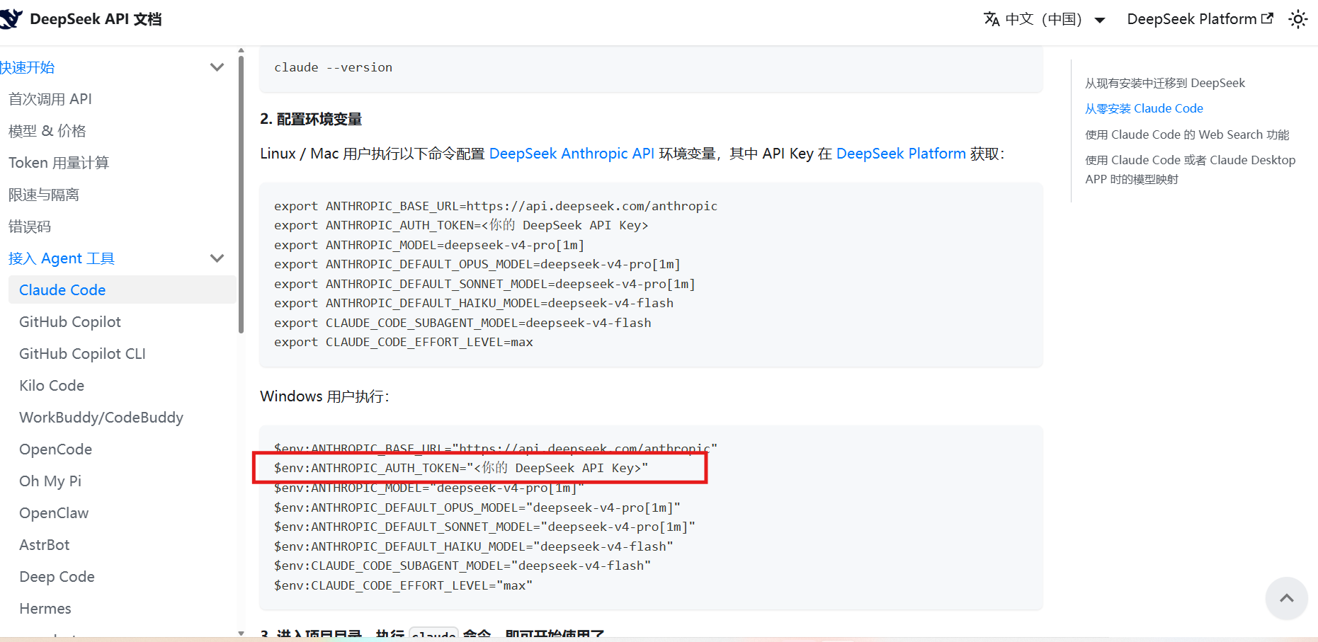Open Token 用量计算 page

pos(59,163)
